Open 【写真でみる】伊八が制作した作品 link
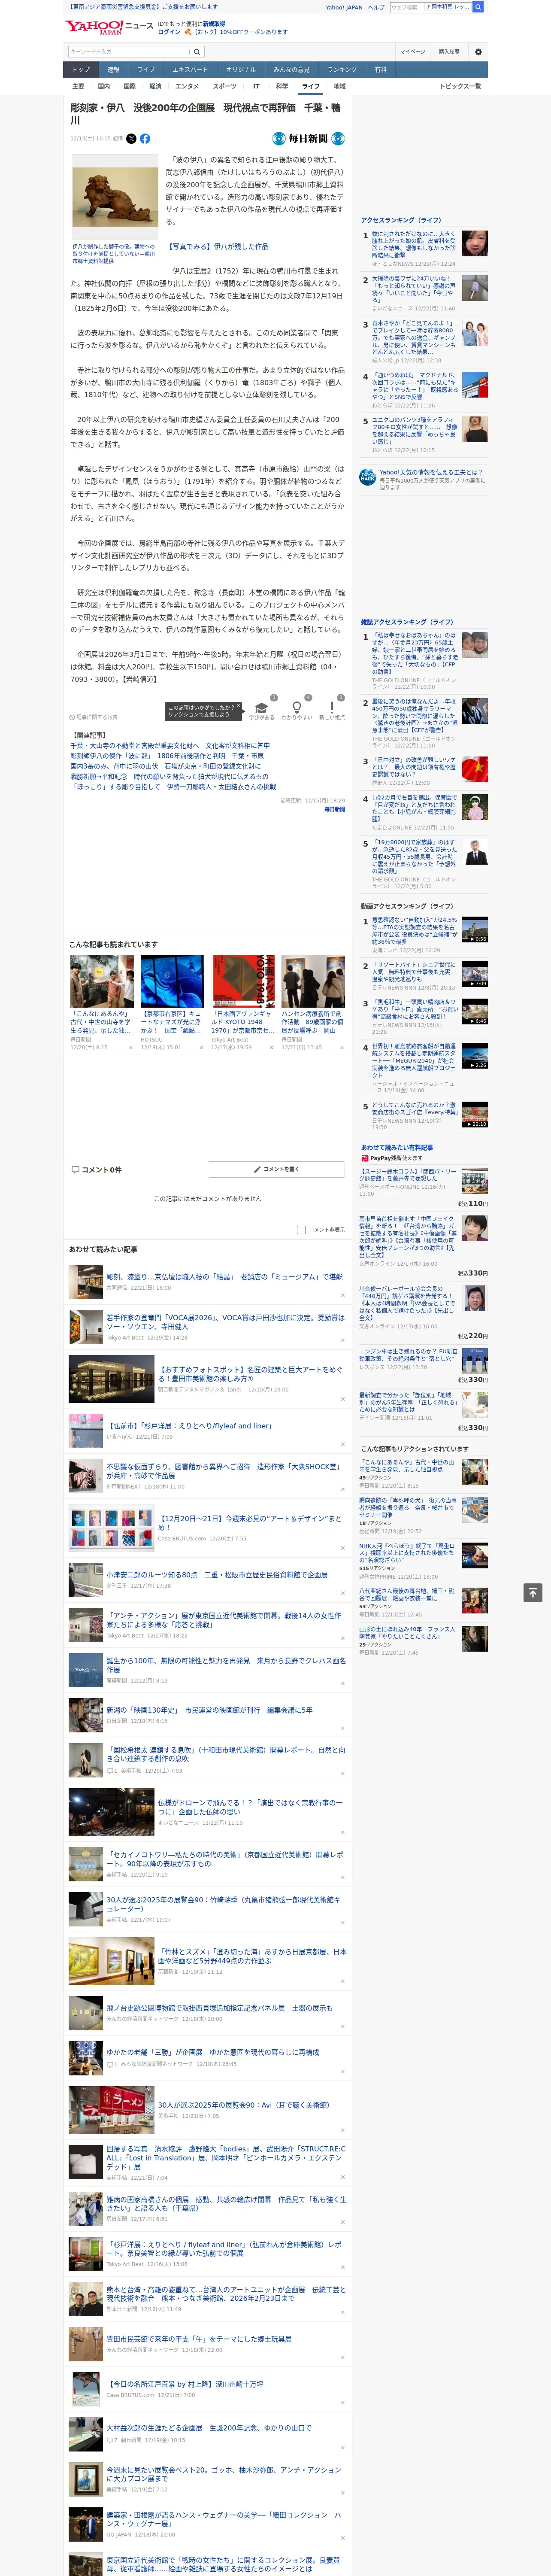 (x=218, y=246)
